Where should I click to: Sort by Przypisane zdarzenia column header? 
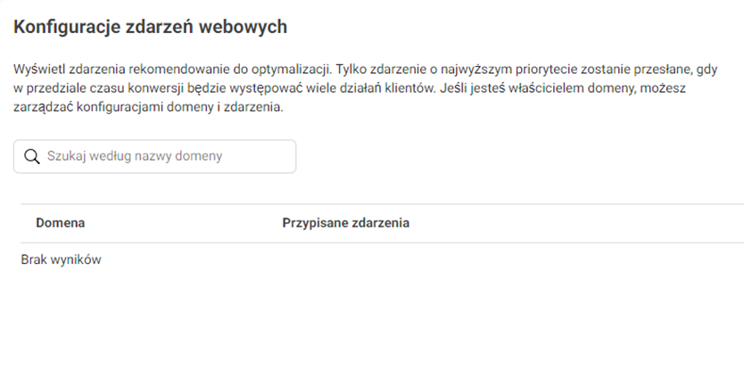(x=345, y=223)
